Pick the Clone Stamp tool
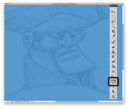 (113, 52)
